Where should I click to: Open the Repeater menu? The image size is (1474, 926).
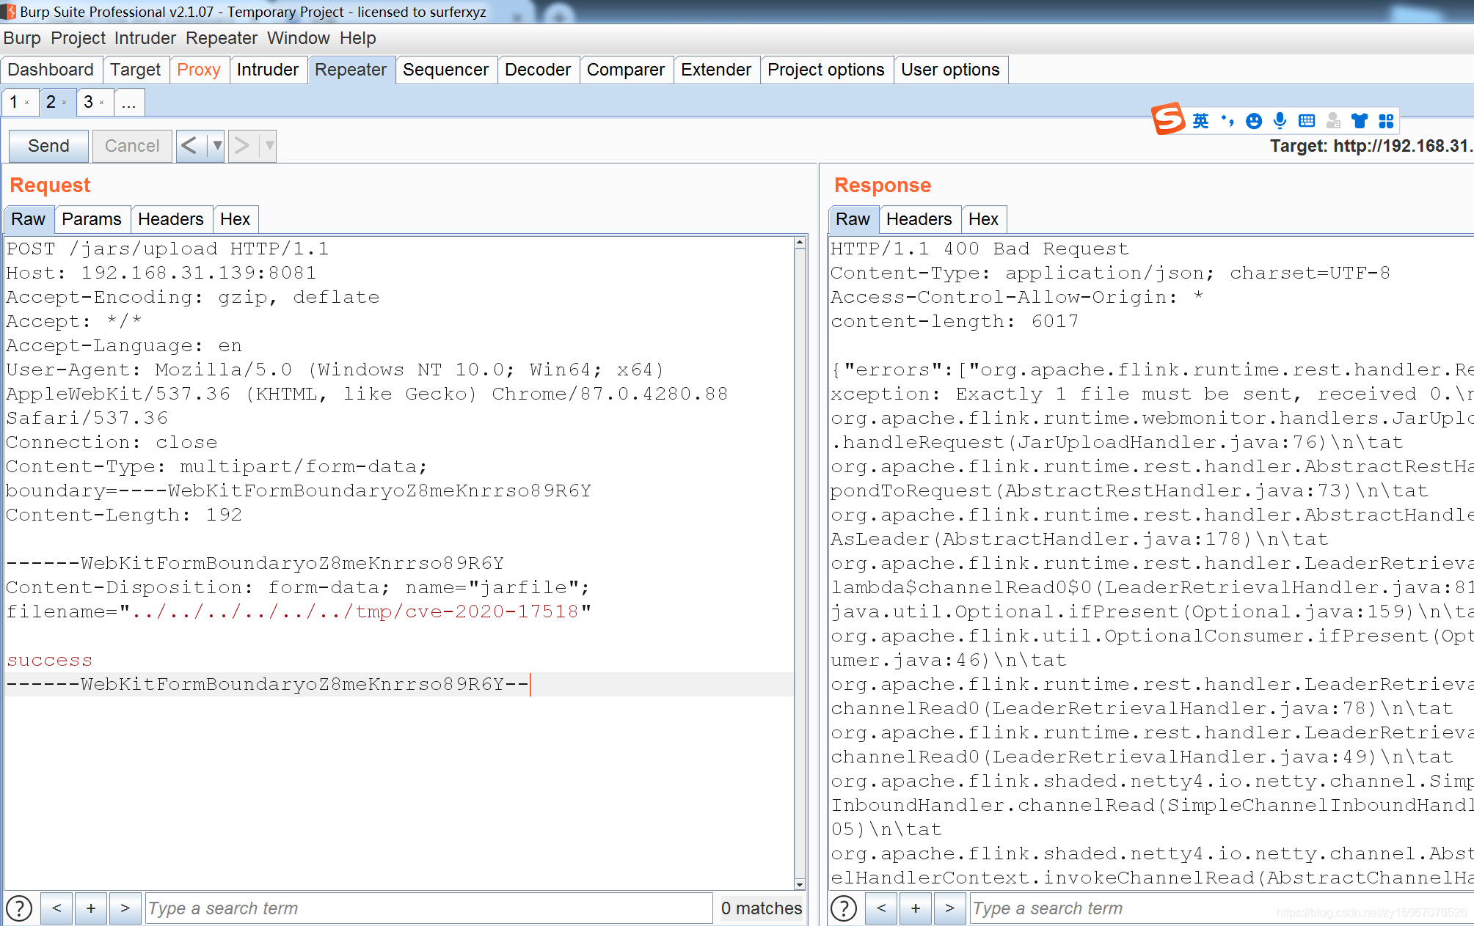pos(222,38)
